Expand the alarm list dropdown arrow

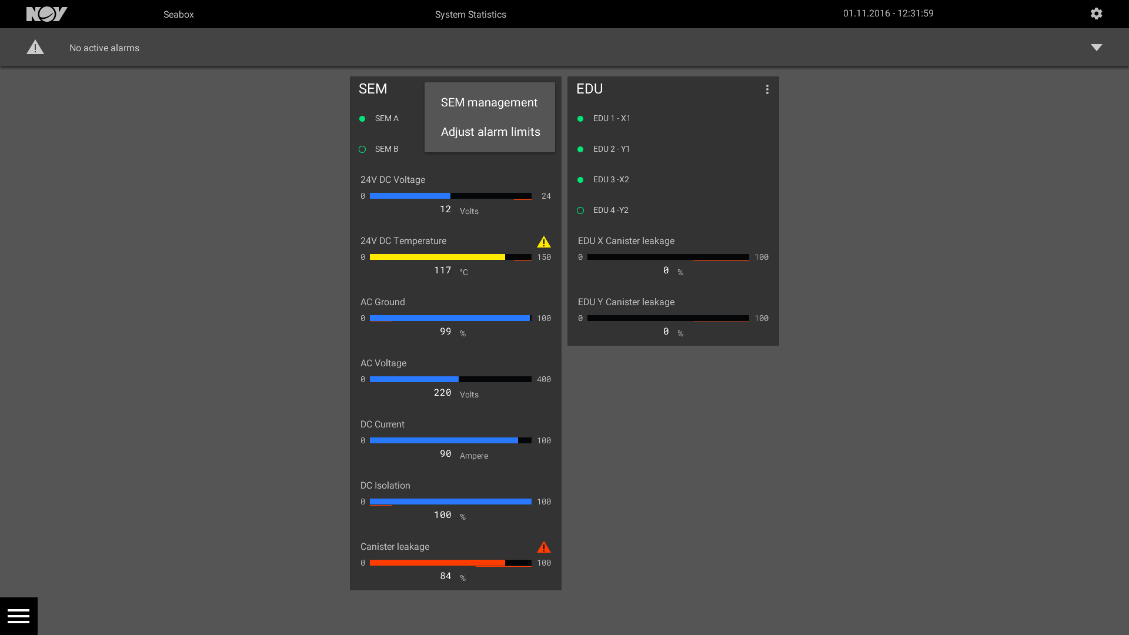[1097, 48]
